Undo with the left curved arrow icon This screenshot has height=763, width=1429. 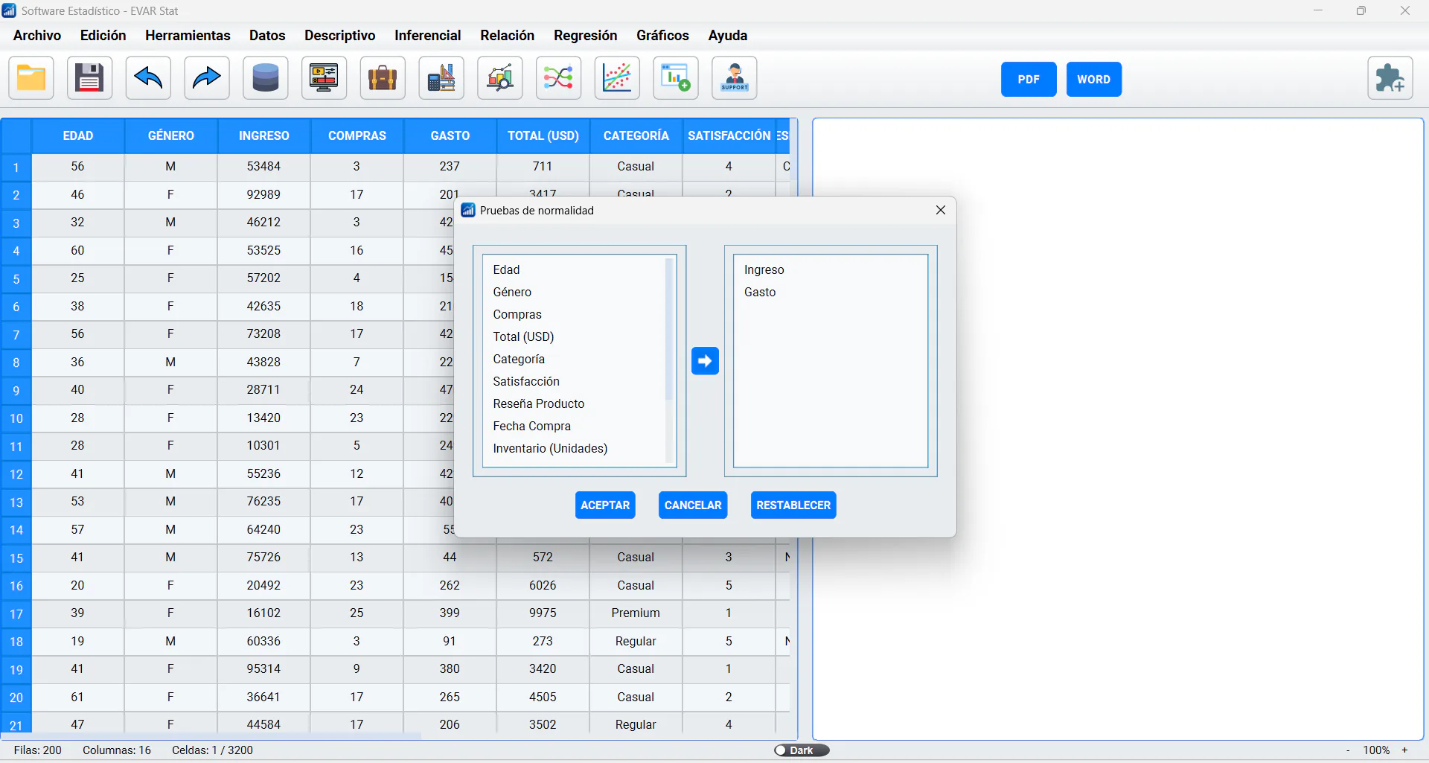click(x=148, y=78)
